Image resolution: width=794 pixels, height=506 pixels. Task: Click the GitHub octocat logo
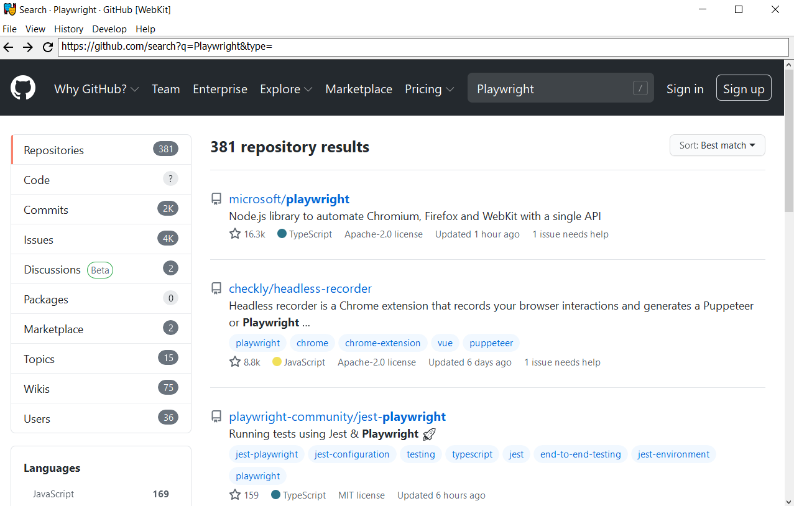[x=22, y=88]
